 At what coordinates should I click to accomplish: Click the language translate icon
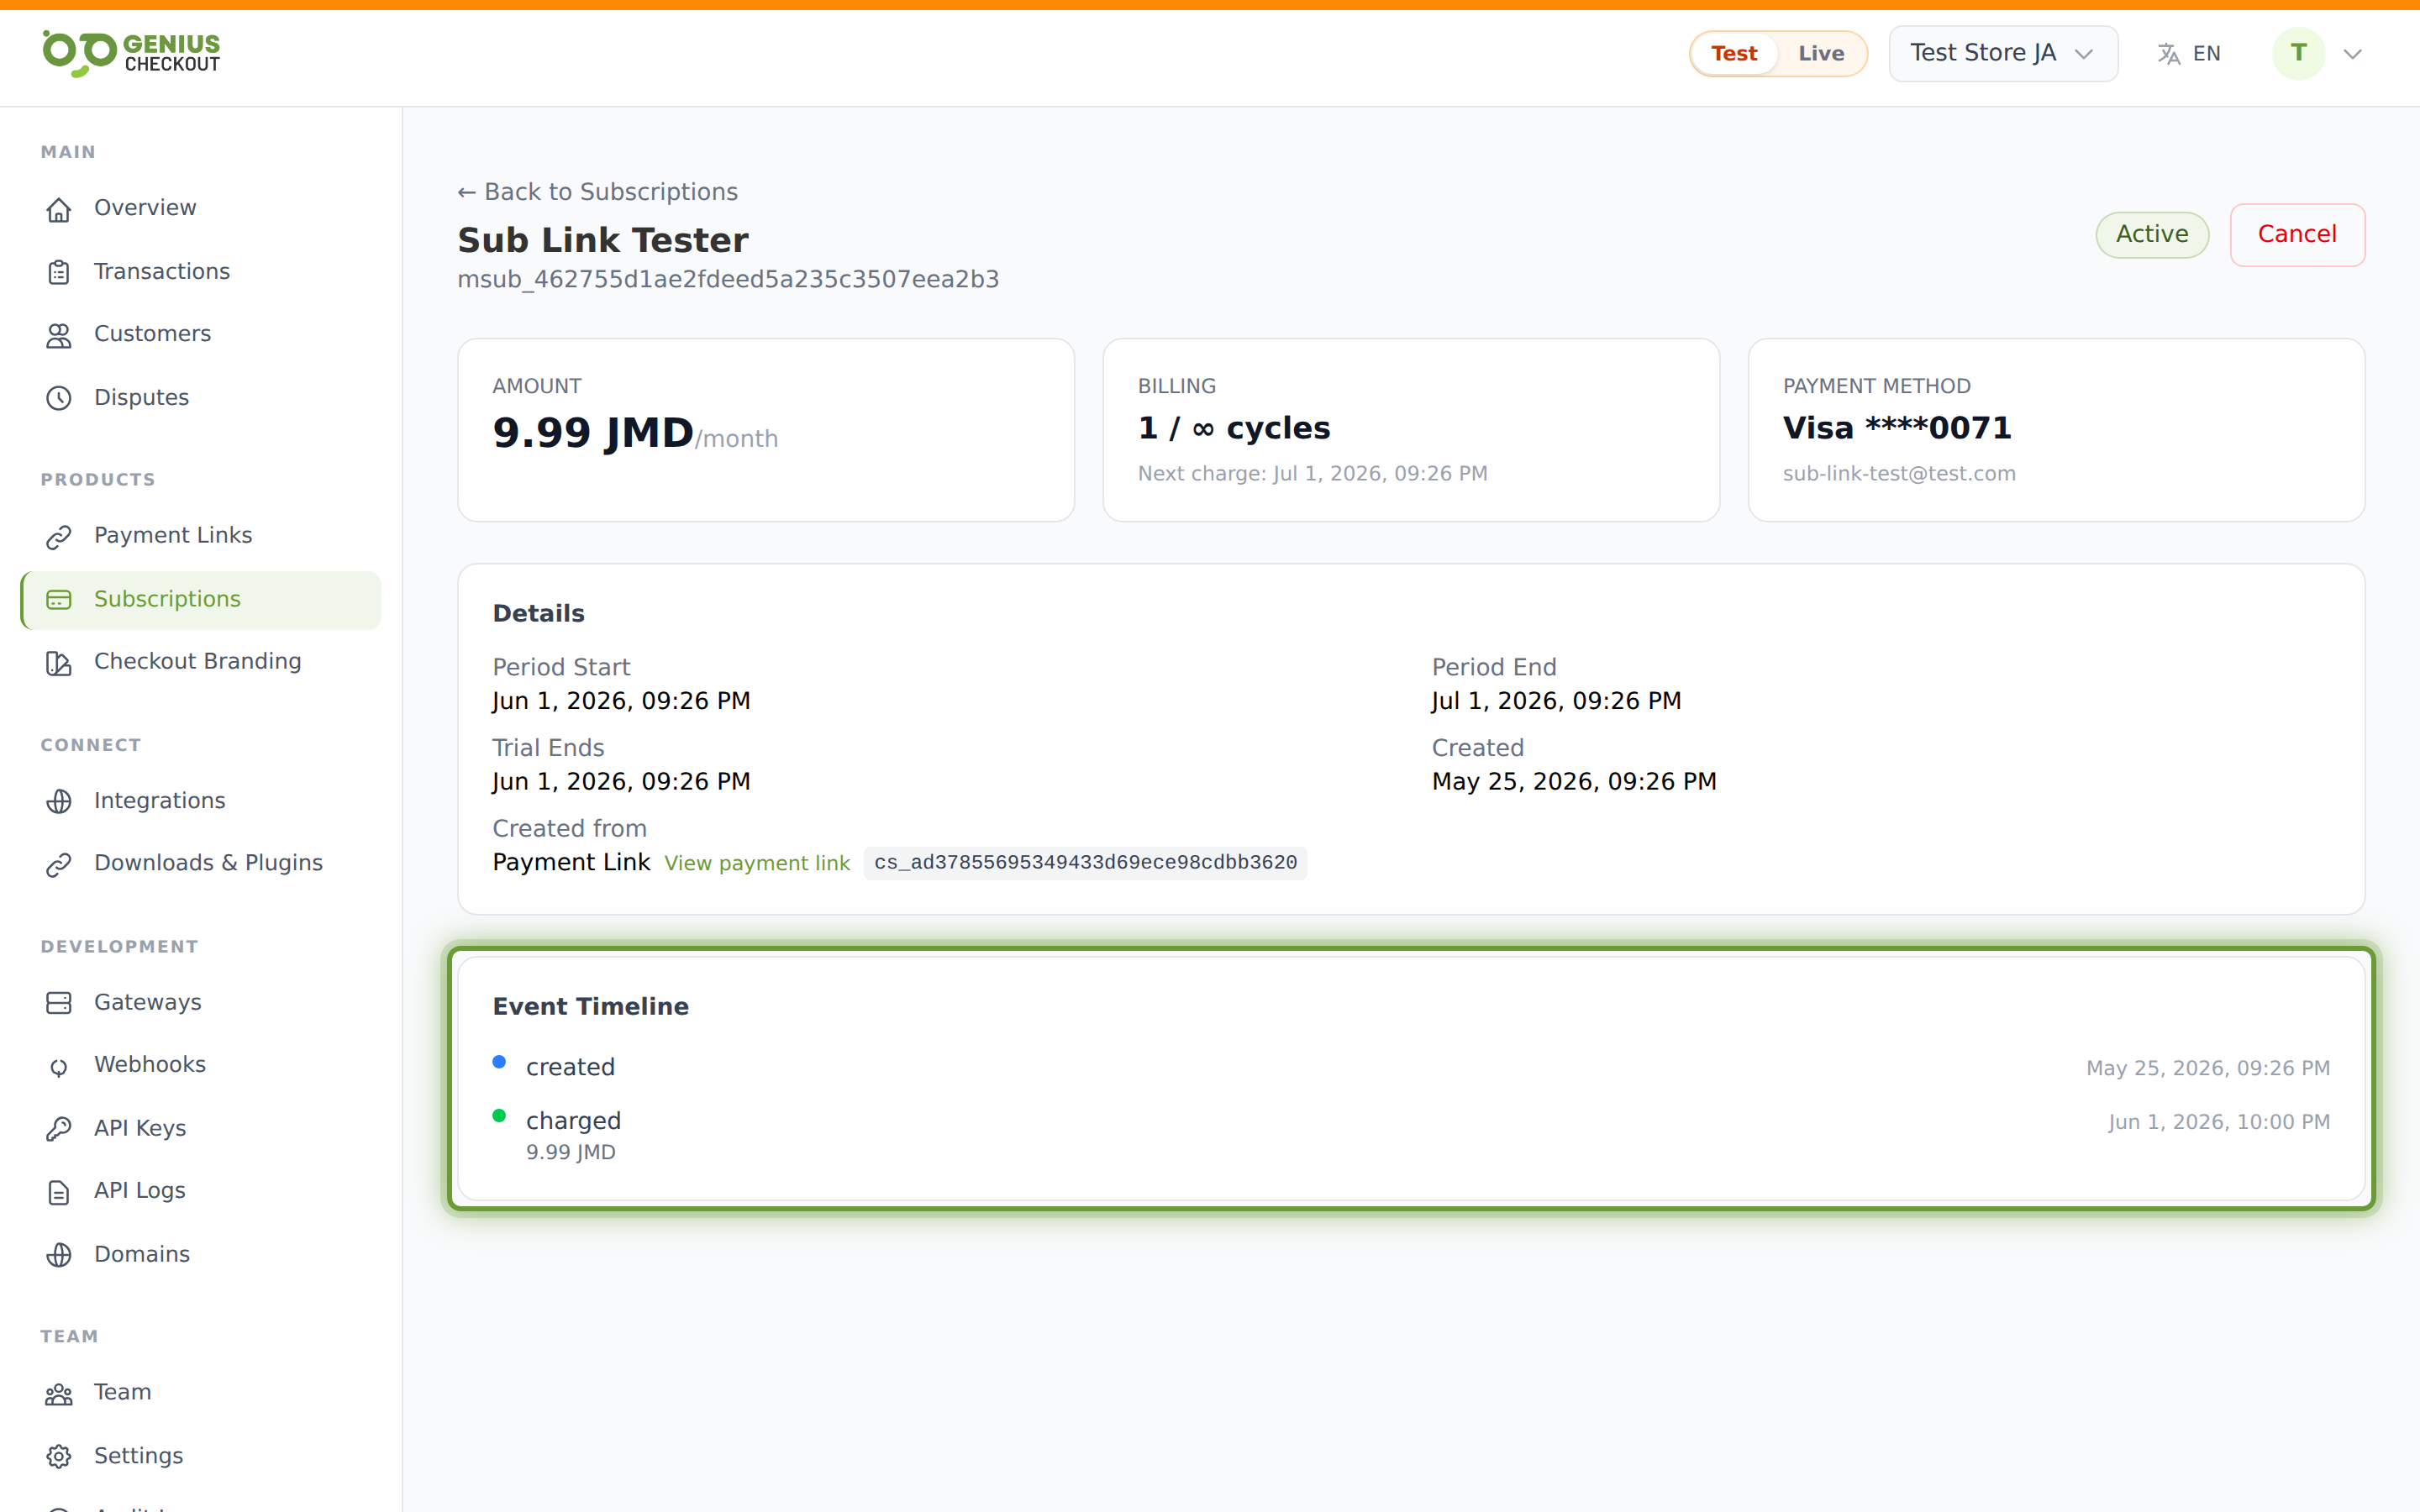click(x=2168, y=54)
